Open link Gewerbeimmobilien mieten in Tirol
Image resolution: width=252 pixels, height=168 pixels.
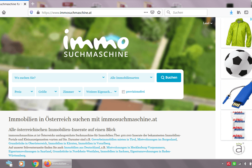coord(114,139)
